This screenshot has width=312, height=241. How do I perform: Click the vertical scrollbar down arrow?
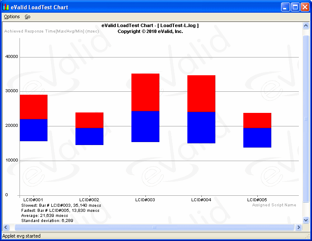pos(306,220)
